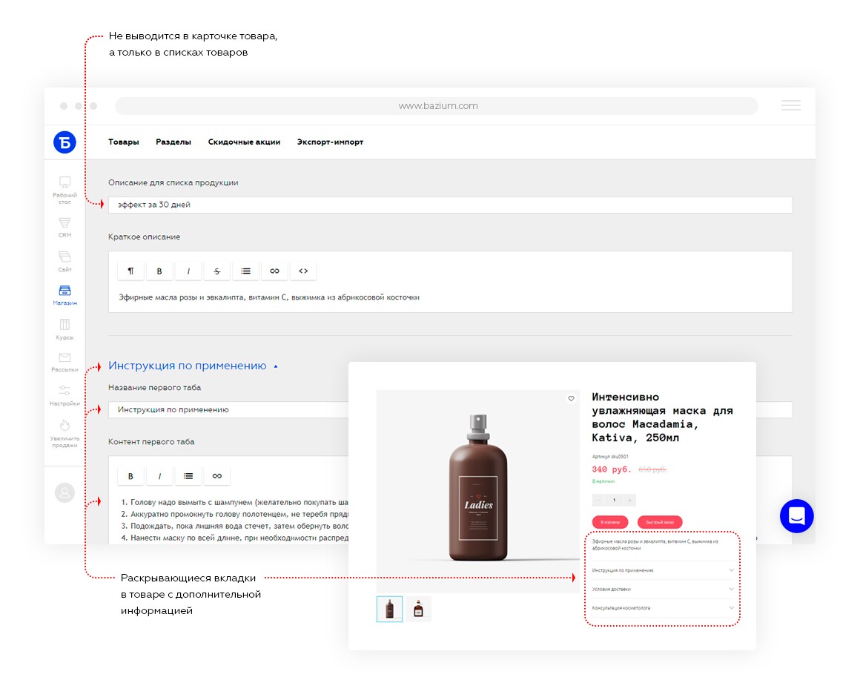860x683 pixels.
Task: Click the Артикул sku0501 text
Action: click(x=610, y=456)
